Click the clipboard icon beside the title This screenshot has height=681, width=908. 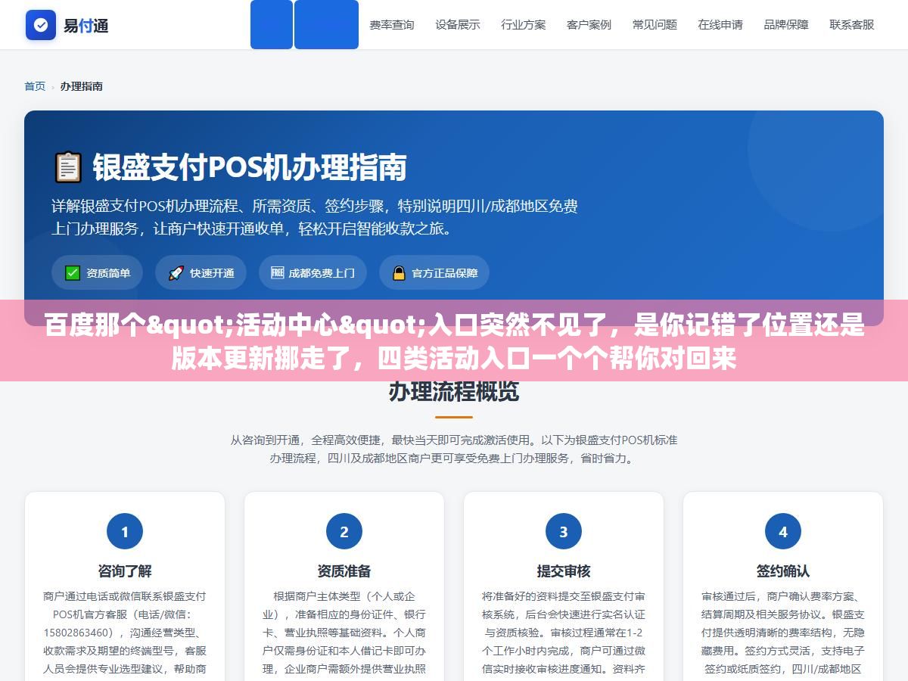click(x=67, y=167)
